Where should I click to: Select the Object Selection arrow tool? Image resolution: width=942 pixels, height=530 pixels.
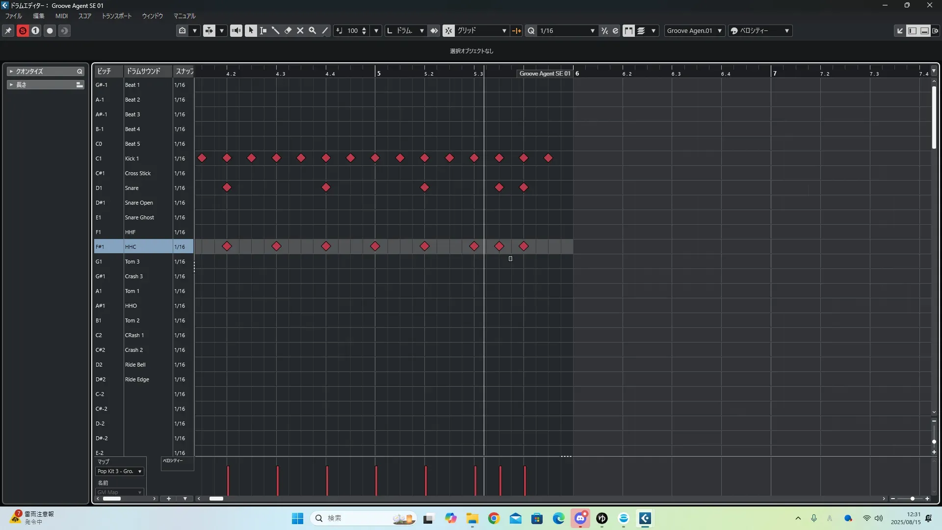pos(251,30)
